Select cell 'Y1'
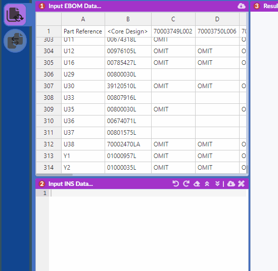Screen dimensions: 278x271 83,156
